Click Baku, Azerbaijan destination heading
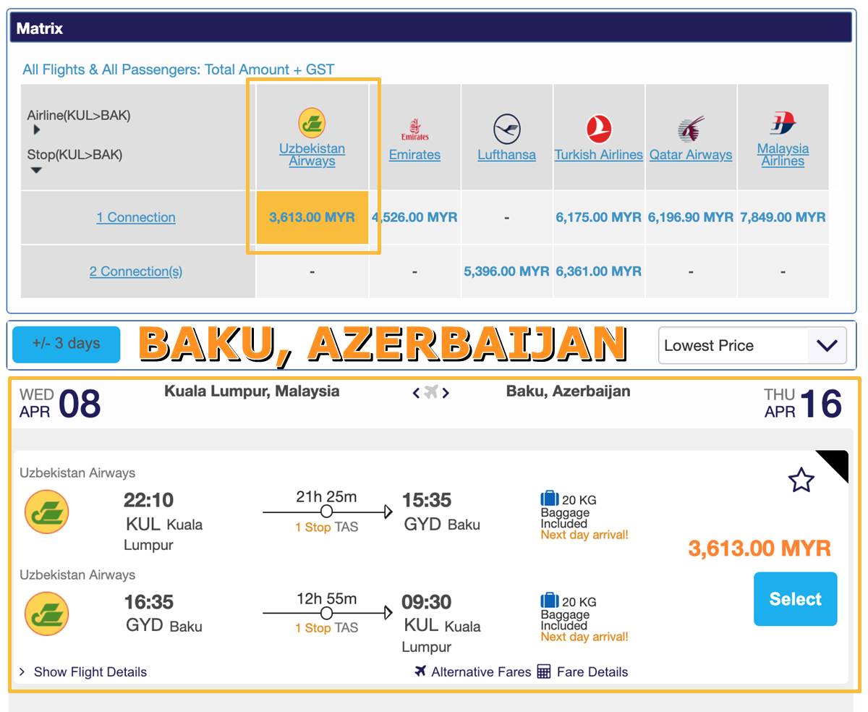The image size is (868, 712). 569,391
